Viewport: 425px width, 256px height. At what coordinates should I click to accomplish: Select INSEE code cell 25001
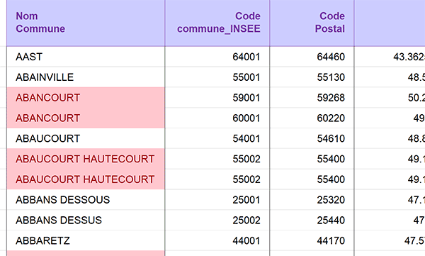pos(217,200)
